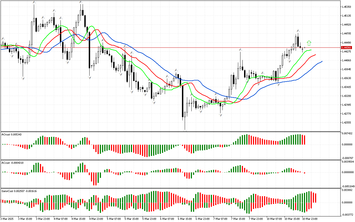
Task: Click the 1.42770 price scale label
Action: [347, 113]
